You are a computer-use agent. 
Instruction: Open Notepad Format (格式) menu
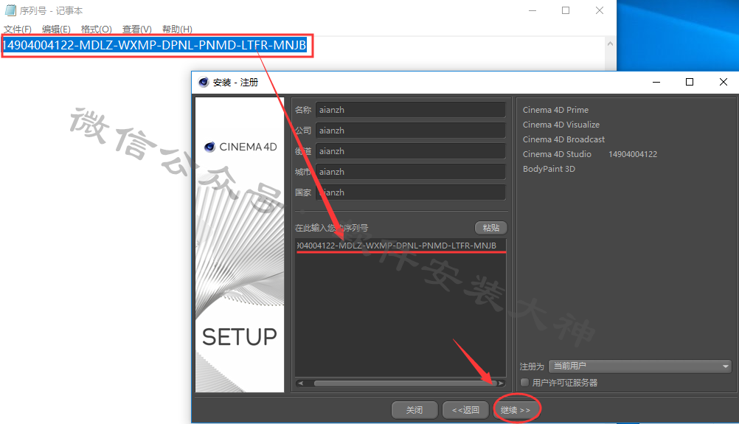pyautogui.click(x=96, y=29)
